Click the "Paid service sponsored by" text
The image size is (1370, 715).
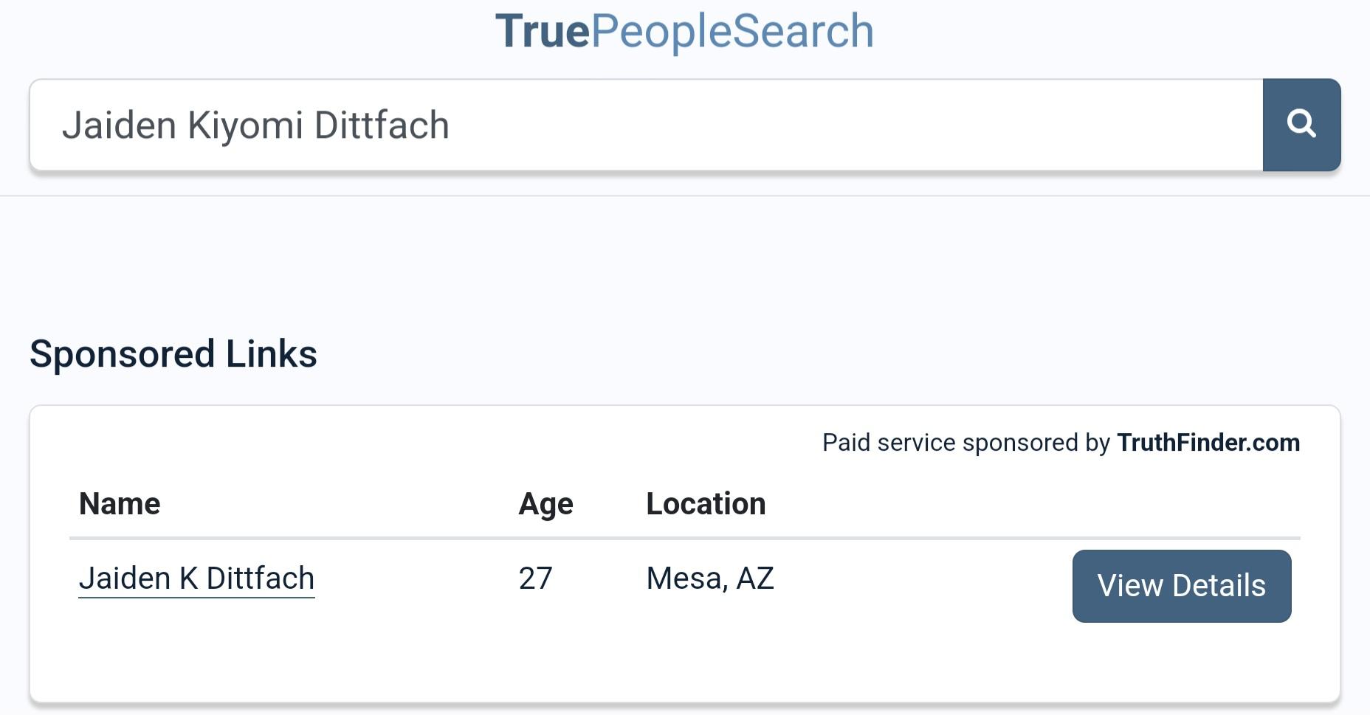click(x=965, y=443)
